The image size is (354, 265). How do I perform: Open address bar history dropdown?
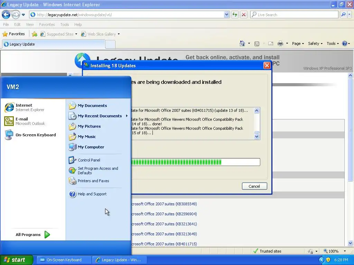click(x=226, y=14)
